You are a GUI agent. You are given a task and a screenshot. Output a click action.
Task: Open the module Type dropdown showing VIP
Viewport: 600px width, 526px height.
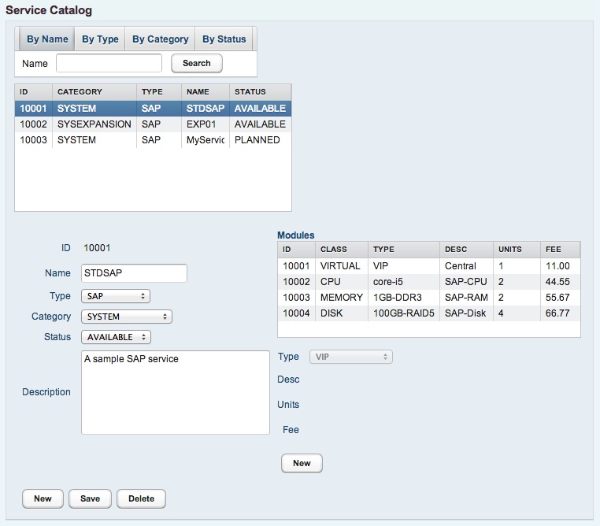pos(351,357)
